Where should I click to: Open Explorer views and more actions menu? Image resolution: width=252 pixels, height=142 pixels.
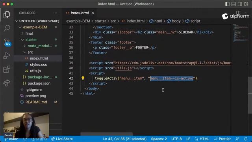pos(55,13)
